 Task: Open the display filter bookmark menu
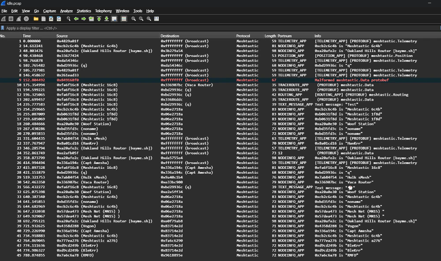pyautogui.click(x=3, y=28)
